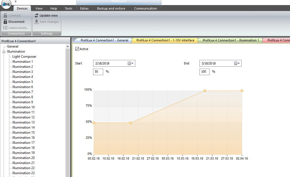Image resolution: width=290 pixels, height=177 pixels.
Task: Open the Backup and restore tab
Action: [111, 8]
